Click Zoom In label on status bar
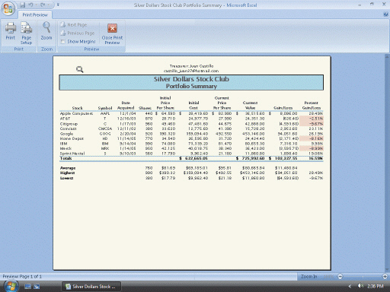 tap(308, 277)
